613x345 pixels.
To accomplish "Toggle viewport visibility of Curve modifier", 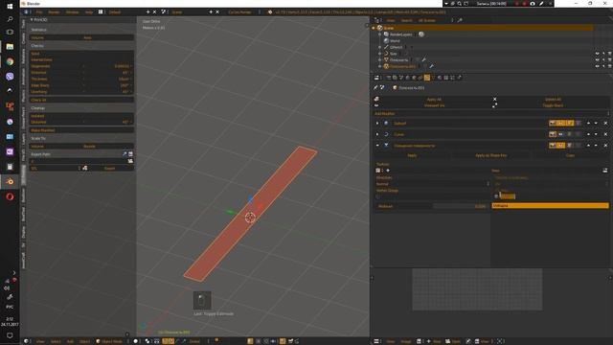I will (561, 134).
